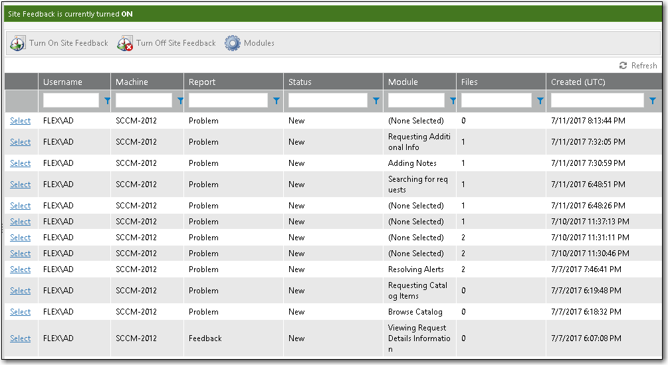668x365 pixels.
Task: Click the Turn Off Site Feedback icon
Action: (125, 44)
